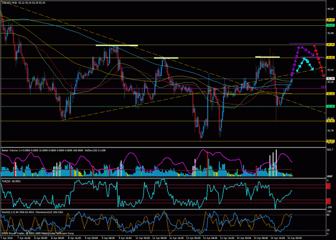Click the yellow 92.57 level label
Image resolution: width=336 pixels, height=240 pixels.
click(x=330, y=141)
